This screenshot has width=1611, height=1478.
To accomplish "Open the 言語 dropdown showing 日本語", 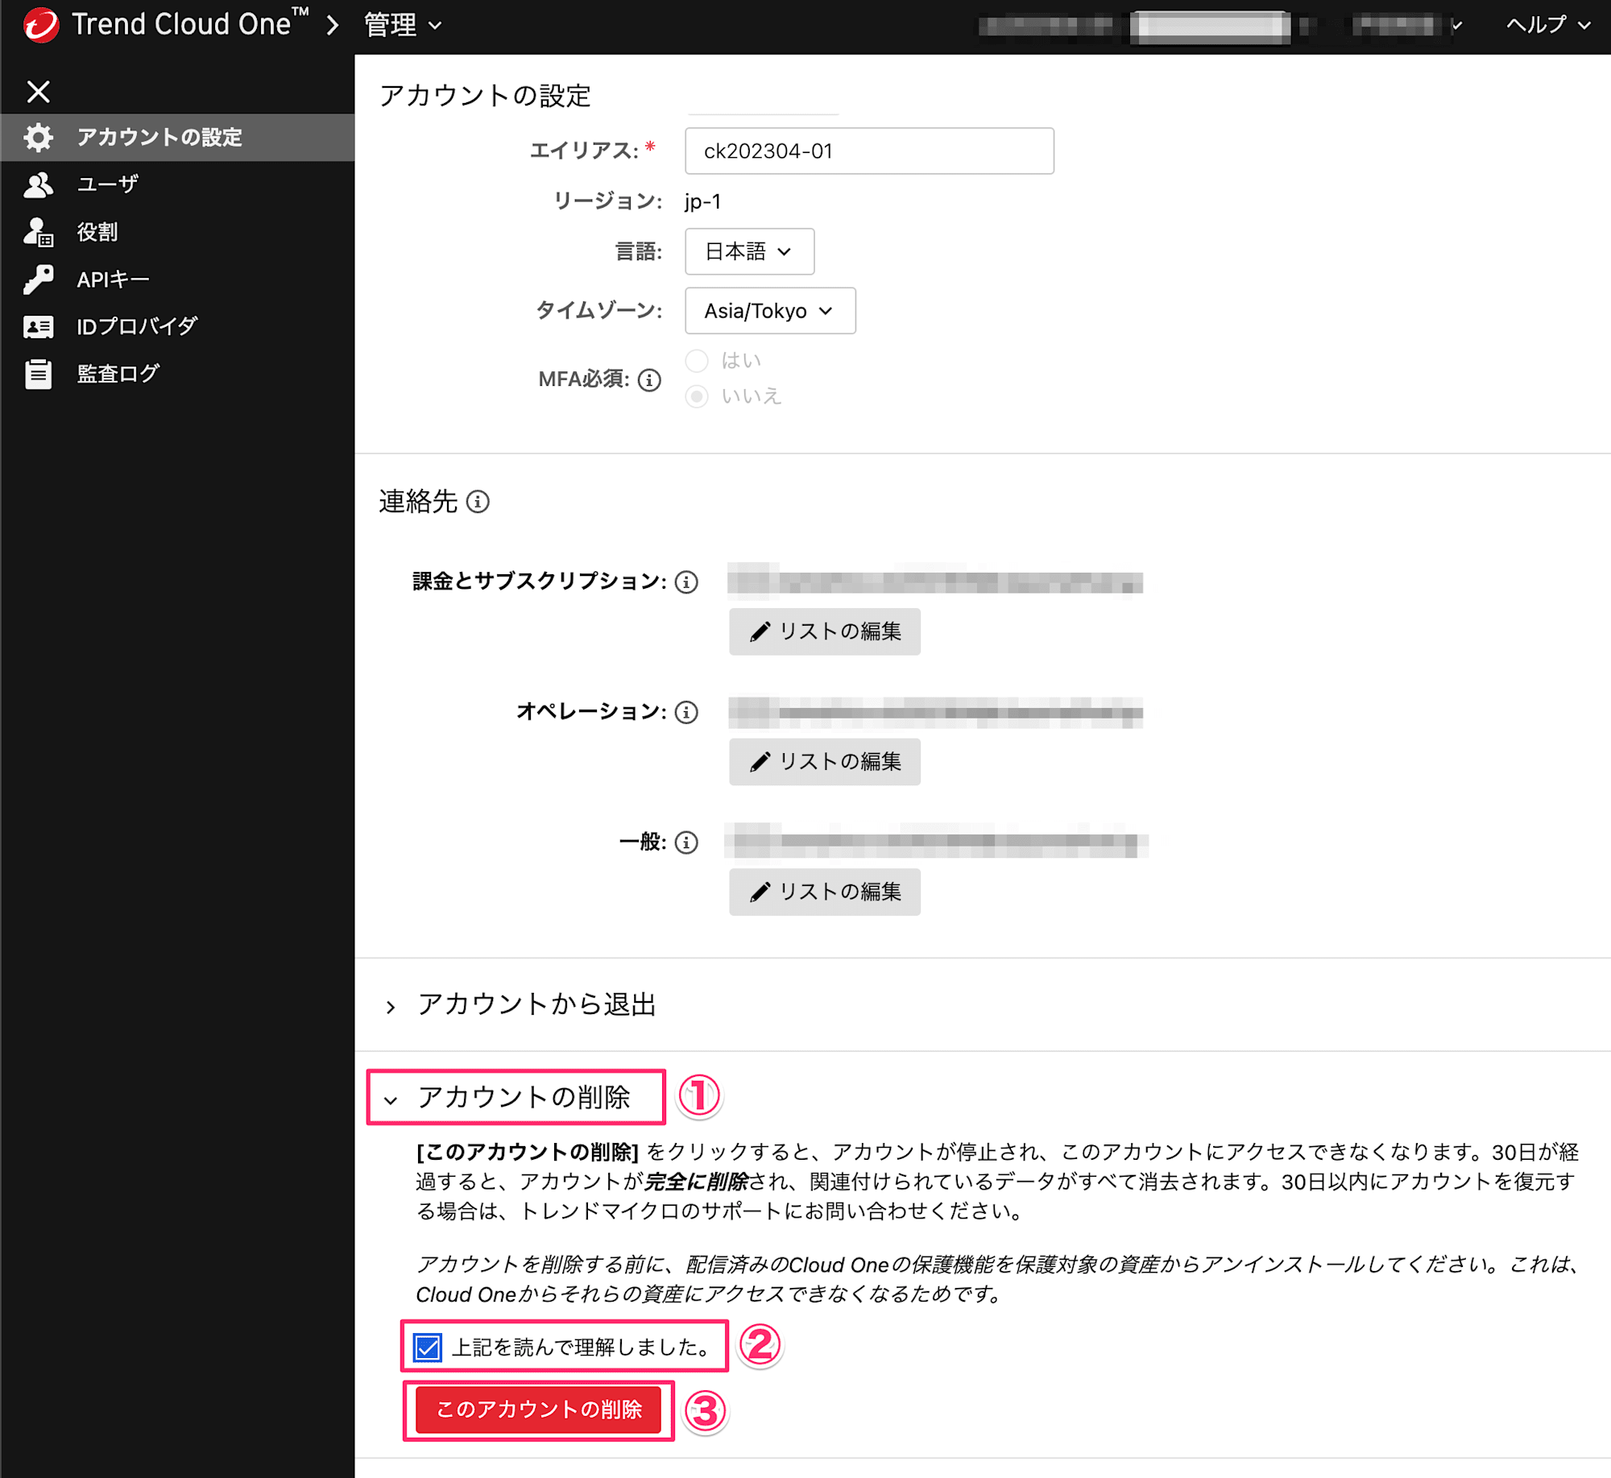I will pyautogui.click(x=749, y=251).
